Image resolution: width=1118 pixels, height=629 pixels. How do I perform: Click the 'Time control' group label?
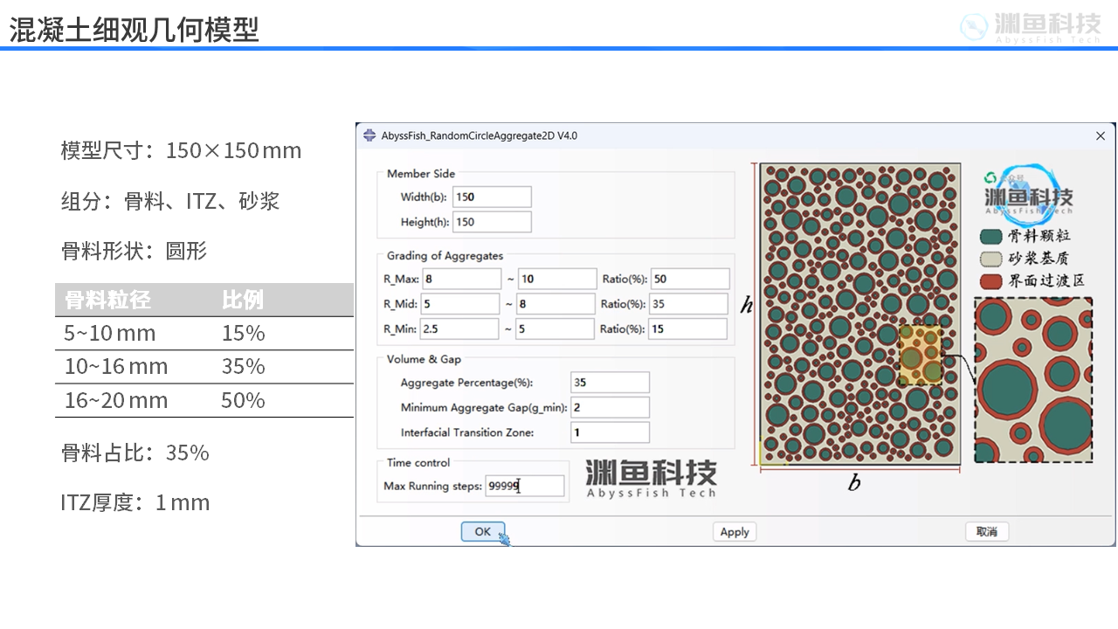(418, 463)
